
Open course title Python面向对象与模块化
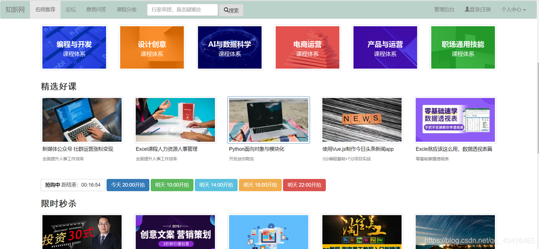(x=257, y=149)
